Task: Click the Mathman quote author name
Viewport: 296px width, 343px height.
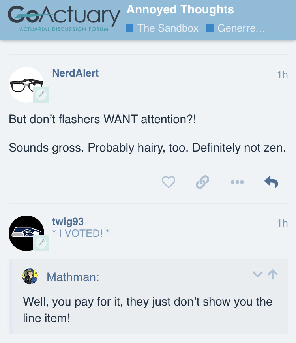Action: [73, 277]
